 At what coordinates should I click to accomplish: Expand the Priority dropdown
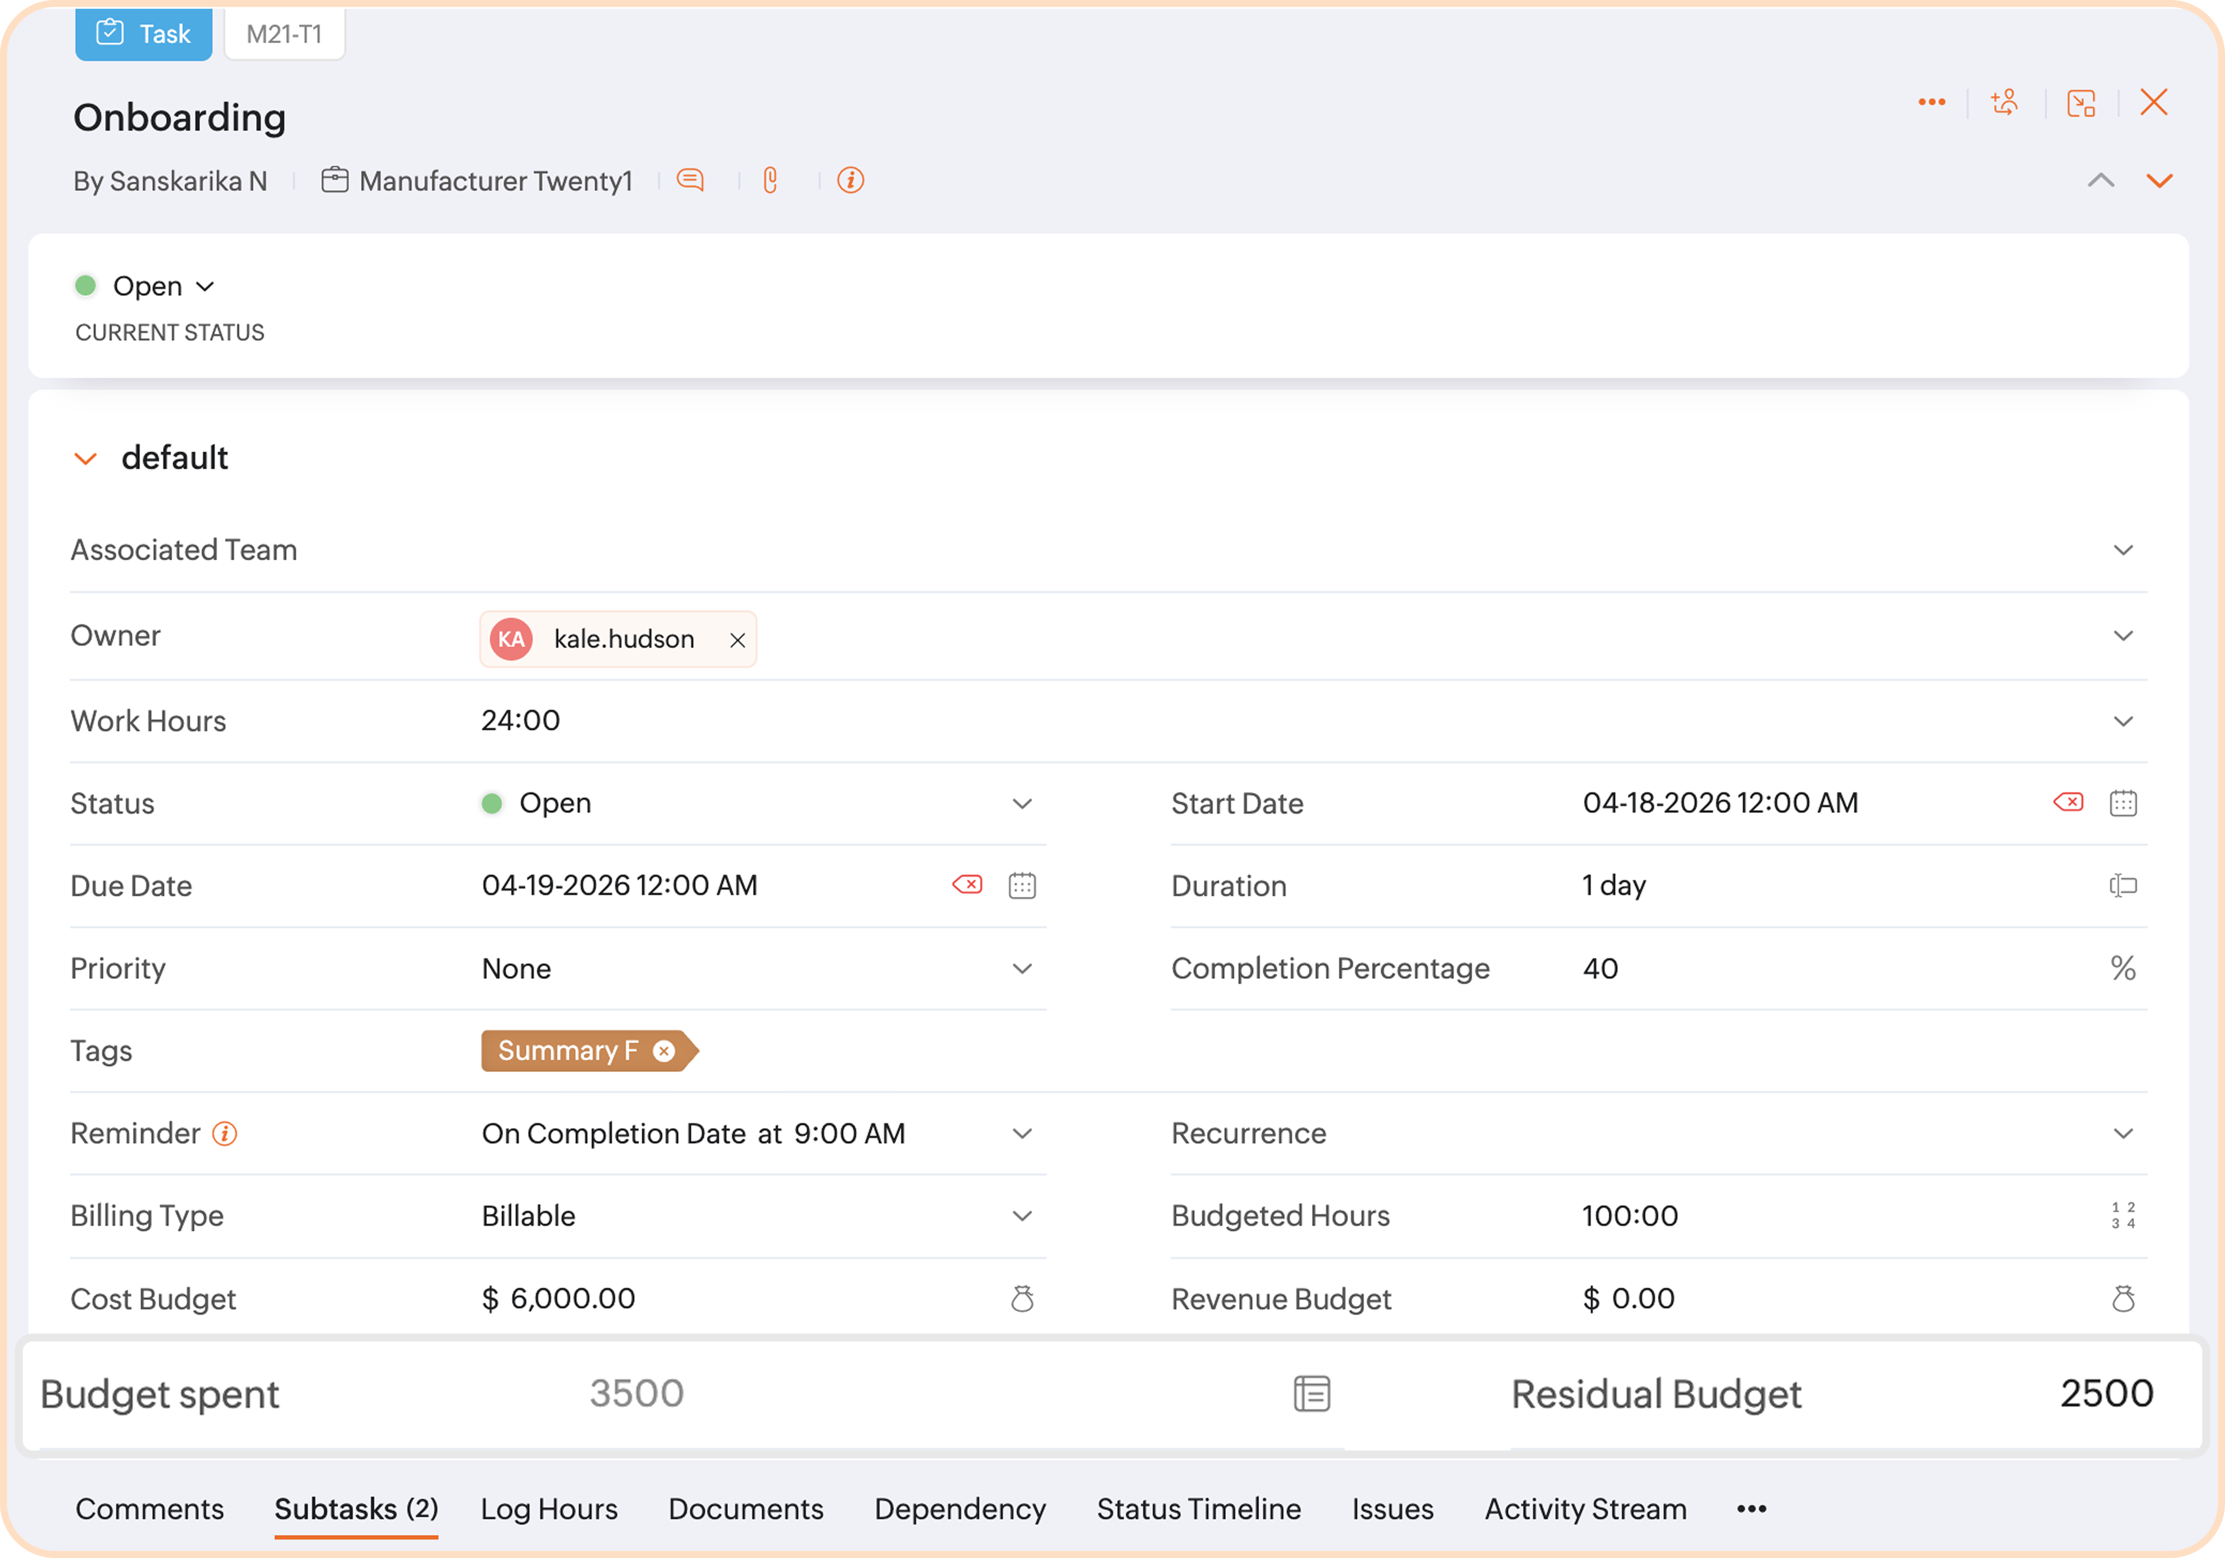[x=1021, y=969]
